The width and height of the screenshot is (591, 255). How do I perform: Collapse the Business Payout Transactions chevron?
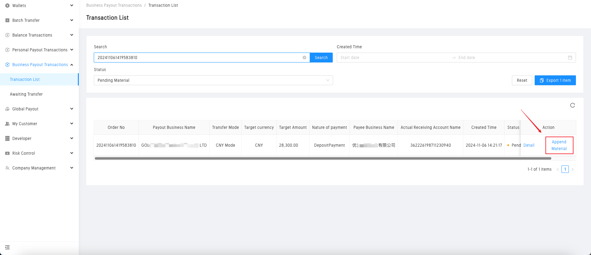click(72, 65)
